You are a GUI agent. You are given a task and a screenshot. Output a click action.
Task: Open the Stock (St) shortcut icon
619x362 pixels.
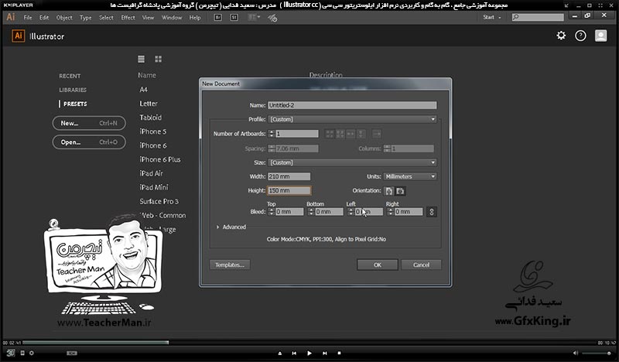(234, 17)
